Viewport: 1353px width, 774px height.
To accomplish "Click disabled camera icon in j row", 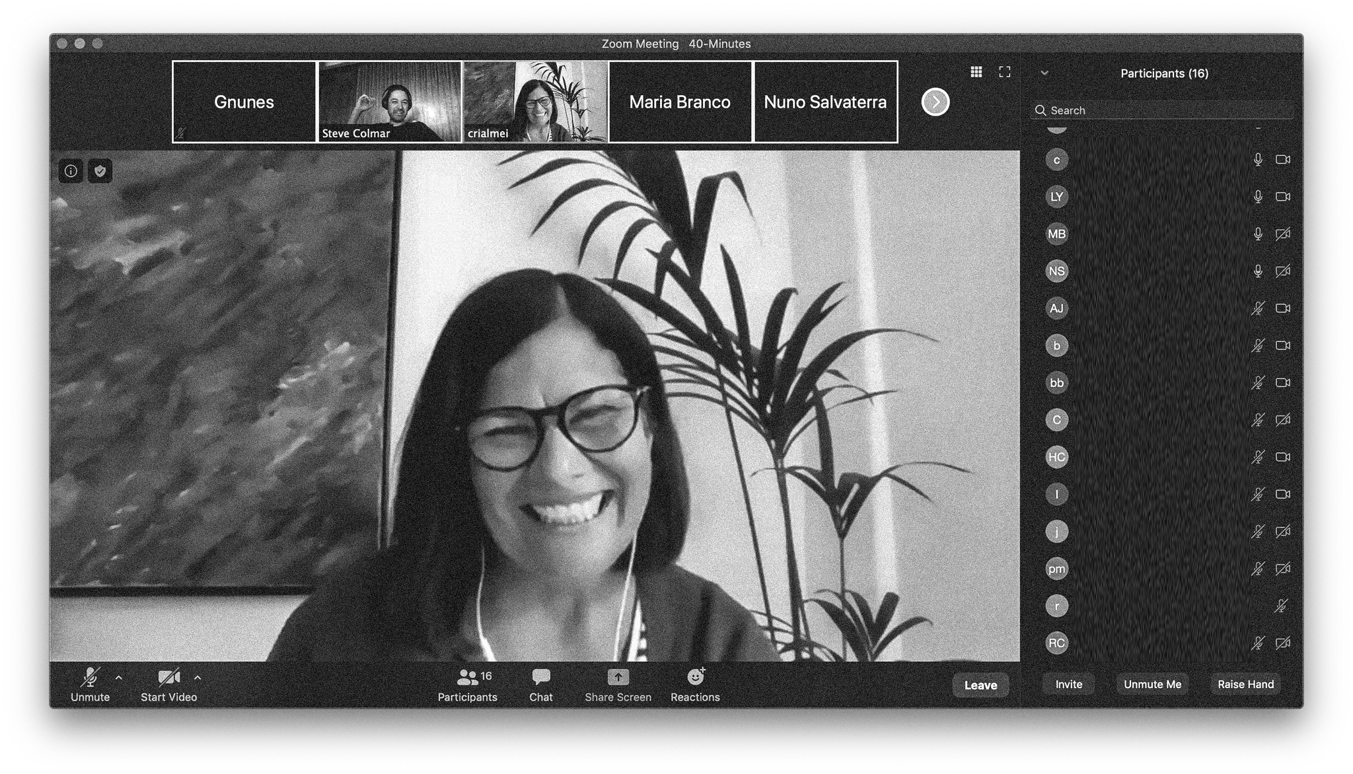I will click(x=1282, y=532).
